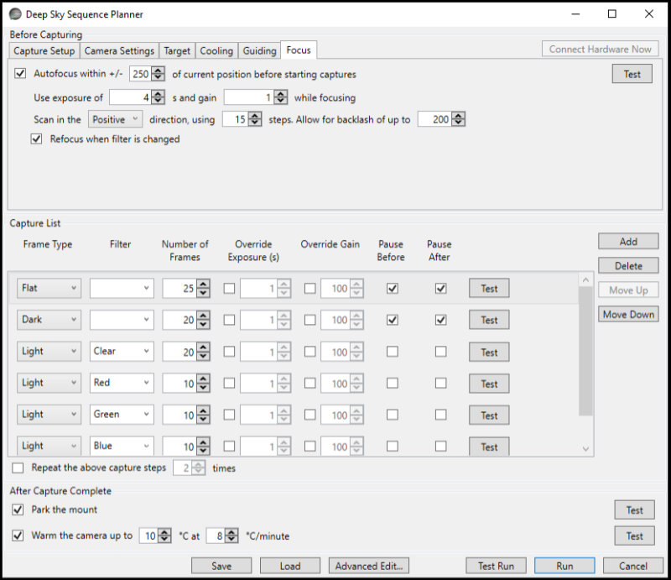The image size is (671, 580).
Task: Enable Override Exposure on the Flat row
Action: pos(229,288)
